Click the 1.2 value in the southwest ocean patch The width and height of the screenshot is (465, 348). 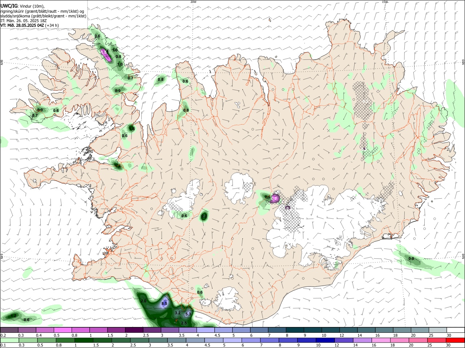pos(13,316)
